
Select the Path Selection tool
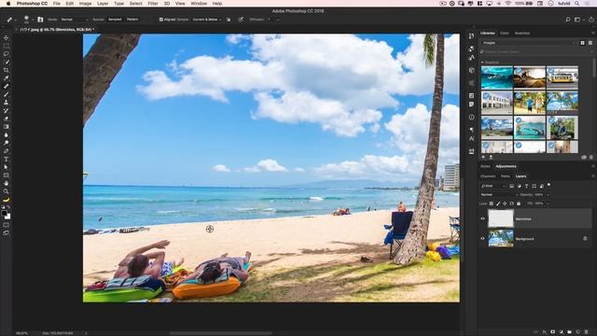click(x=7, y=167)
